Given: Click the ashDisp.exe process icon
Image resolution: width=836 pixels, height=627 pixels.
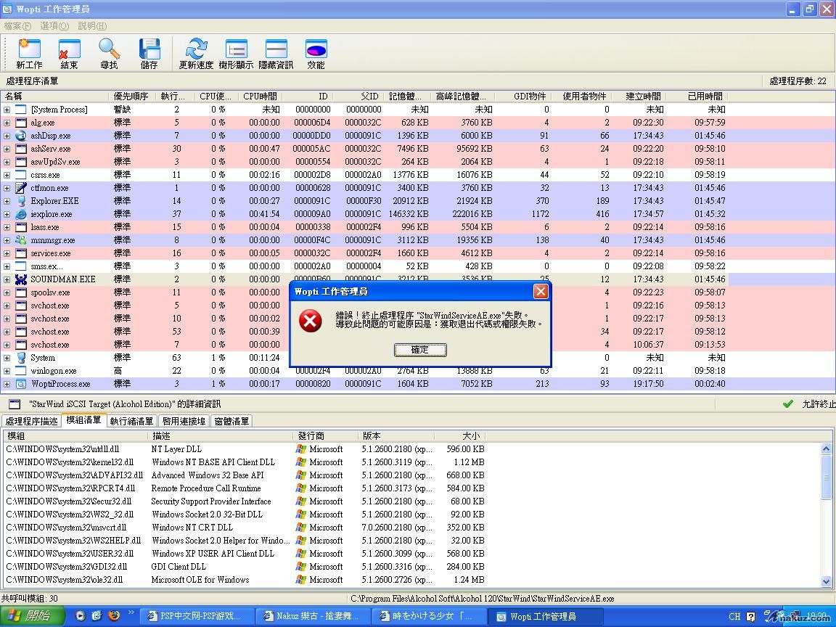Looking at the screenshot, I should tap(21, 136).
